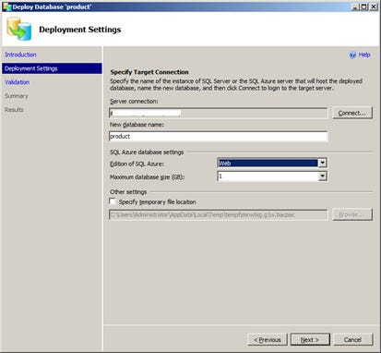Viewport: 381px width, 353px height.
Task: Click the temporary file path field
Action: pos(219,214)
